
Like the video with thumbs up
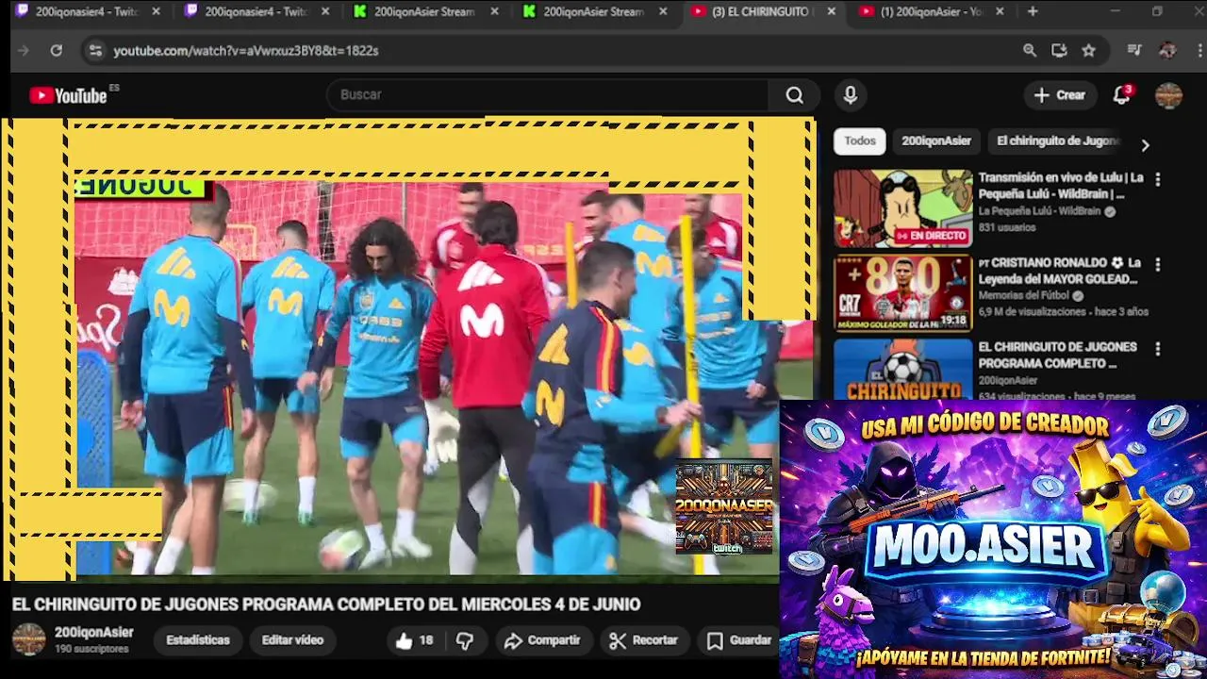414,640
